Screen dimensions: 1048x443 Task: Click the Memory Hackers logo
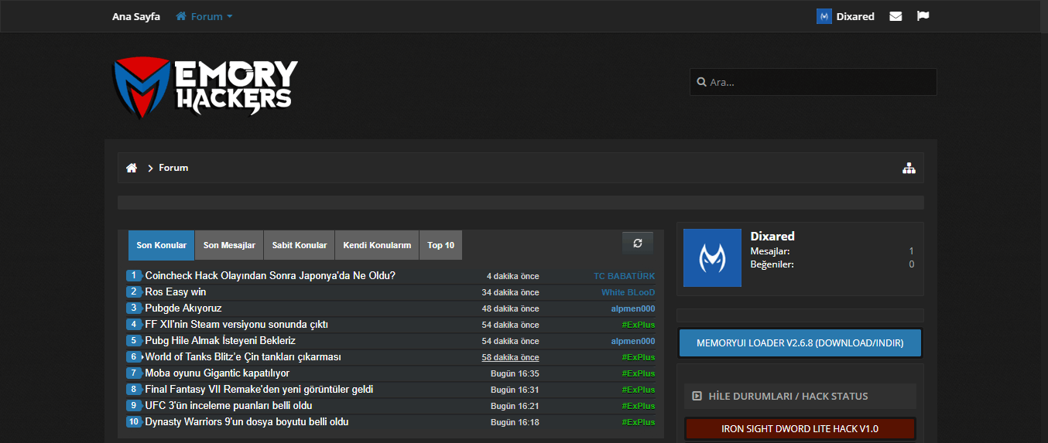(205, 87)
